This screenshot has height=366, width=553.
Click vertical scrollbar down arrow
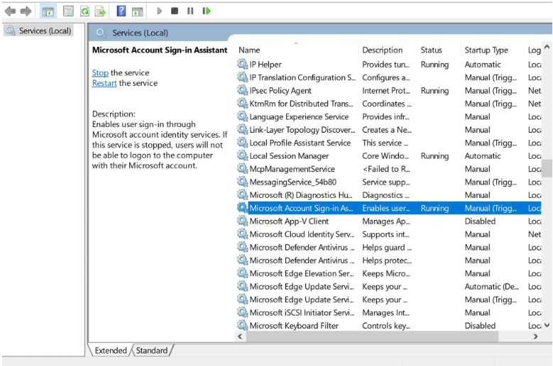pyautogui.click(x=547, y=325)
